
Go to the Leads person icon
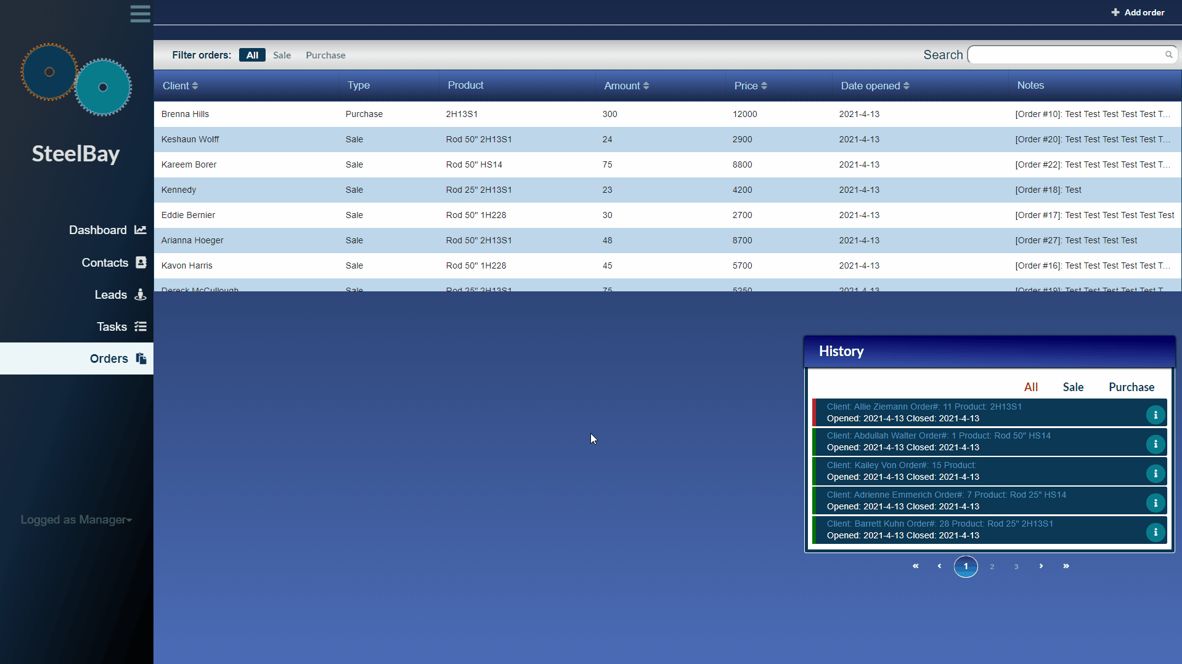coord(141,294)
